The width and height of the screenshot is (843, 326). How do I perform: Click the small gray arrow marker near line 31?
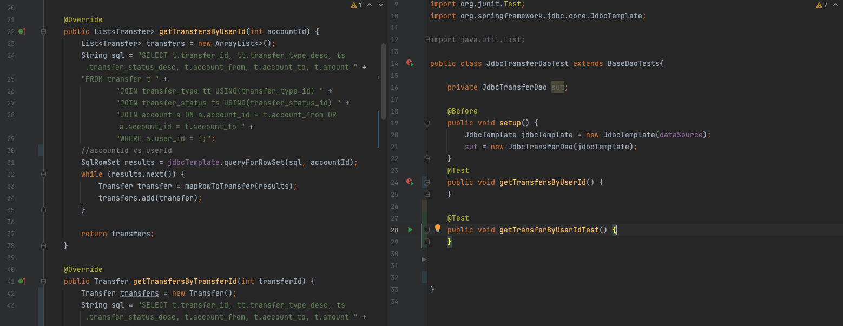point(424,260)
